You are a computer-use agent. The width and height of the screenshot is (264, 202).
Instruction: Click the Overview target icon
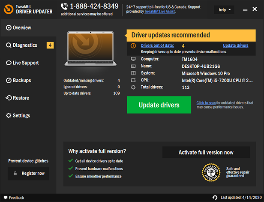point(9,27)
